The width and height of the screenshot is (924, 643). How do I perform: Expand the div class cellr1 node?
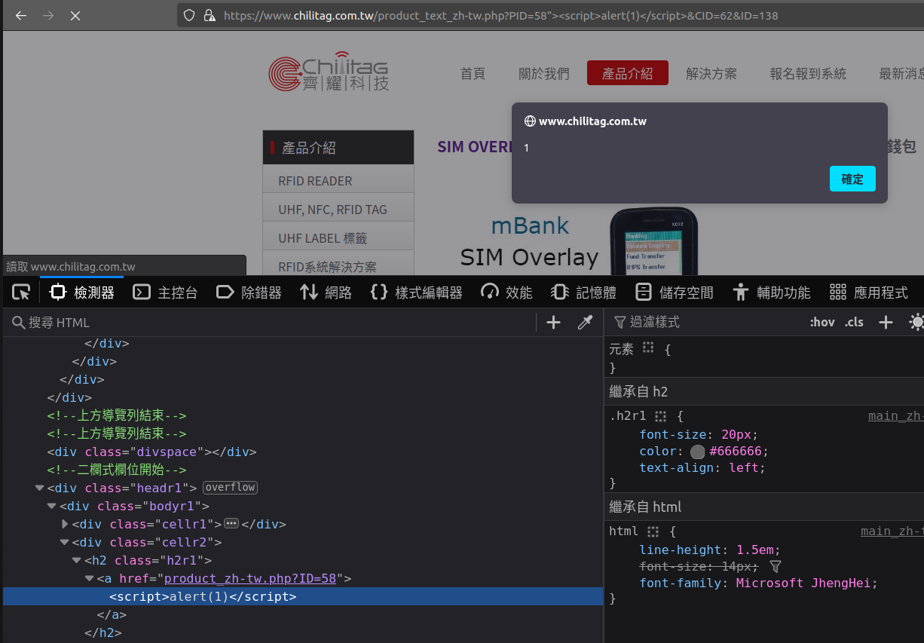click(65, 525)
